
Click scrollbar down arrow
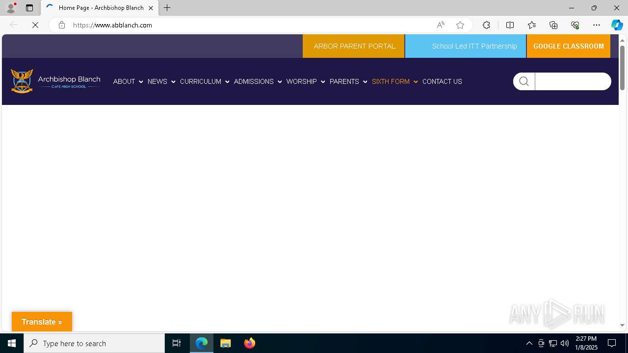click(x=622, y=326)
